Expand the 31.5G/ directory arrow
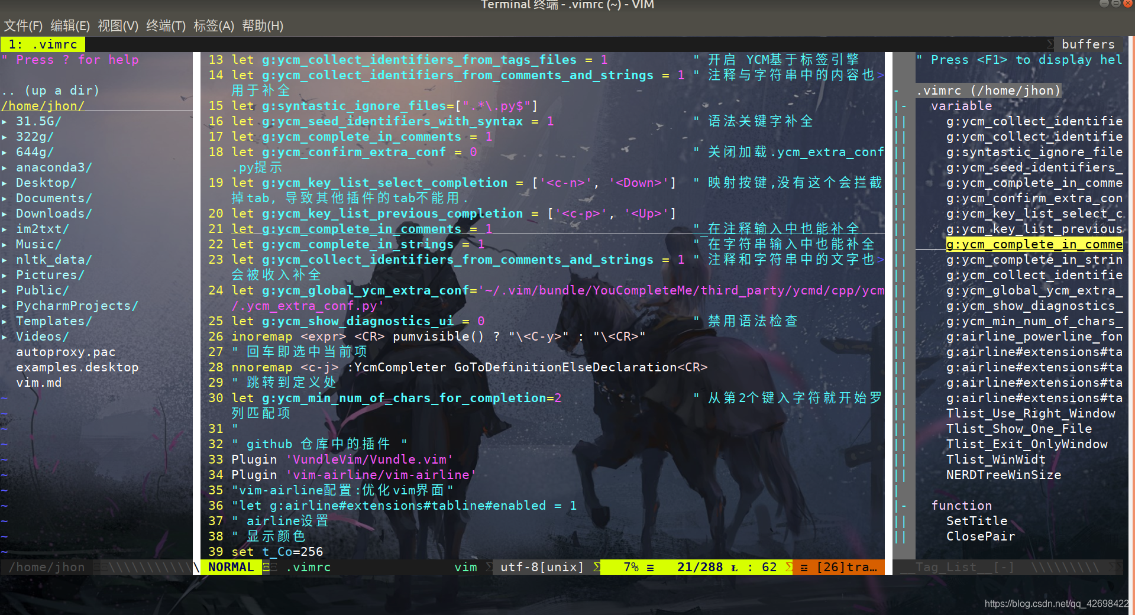Screen dimensions: 1135x615 pos(5,121)
